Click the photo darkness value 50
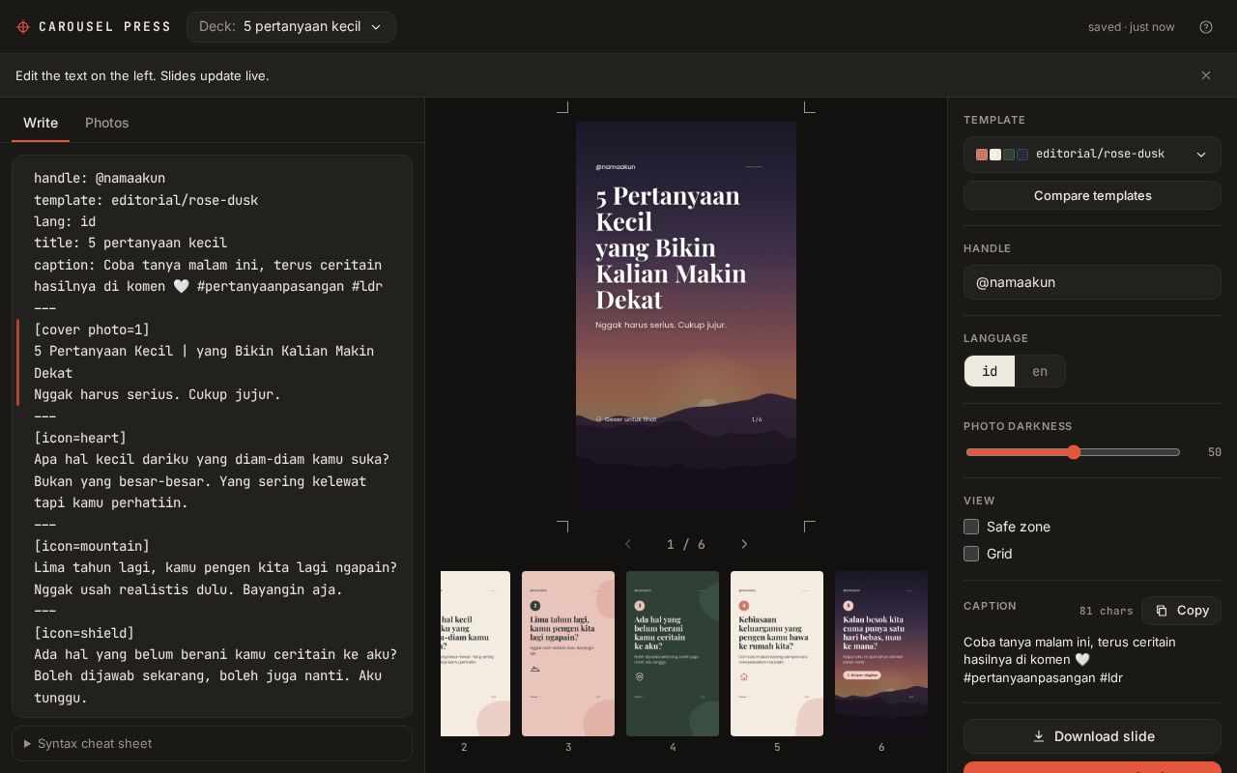 pyautogui.click(x=1215, y=452)
